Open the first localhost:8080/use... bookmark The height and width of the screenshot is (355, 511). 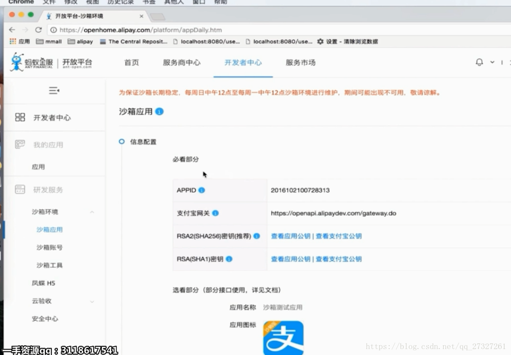(207, 41)
